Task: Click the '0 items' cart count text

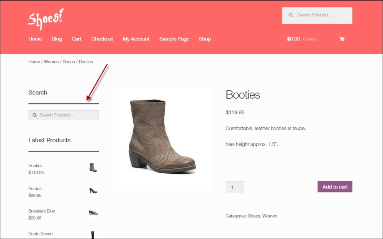Action: [x=310, y=39]
